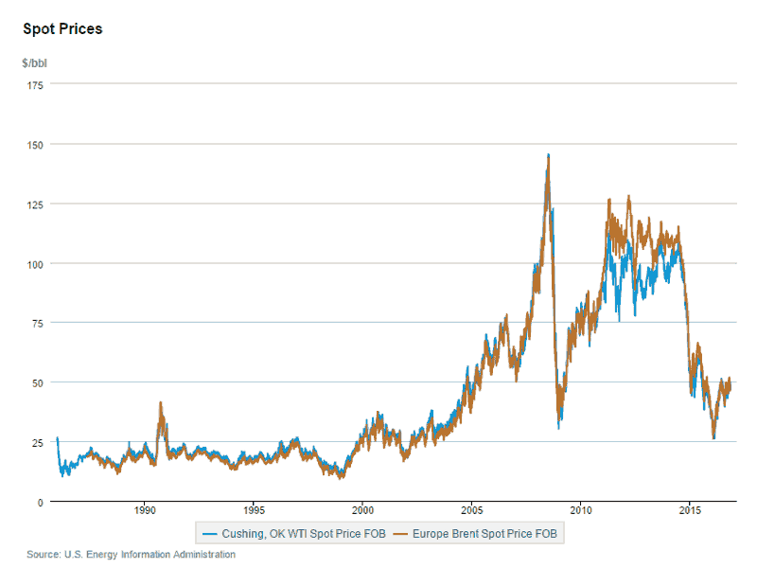
Task: Click the 125 y-axis label
Action: point(35,204)
